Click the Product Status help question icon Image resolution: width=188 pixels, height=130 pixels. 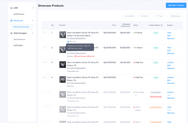click(162, 25)
